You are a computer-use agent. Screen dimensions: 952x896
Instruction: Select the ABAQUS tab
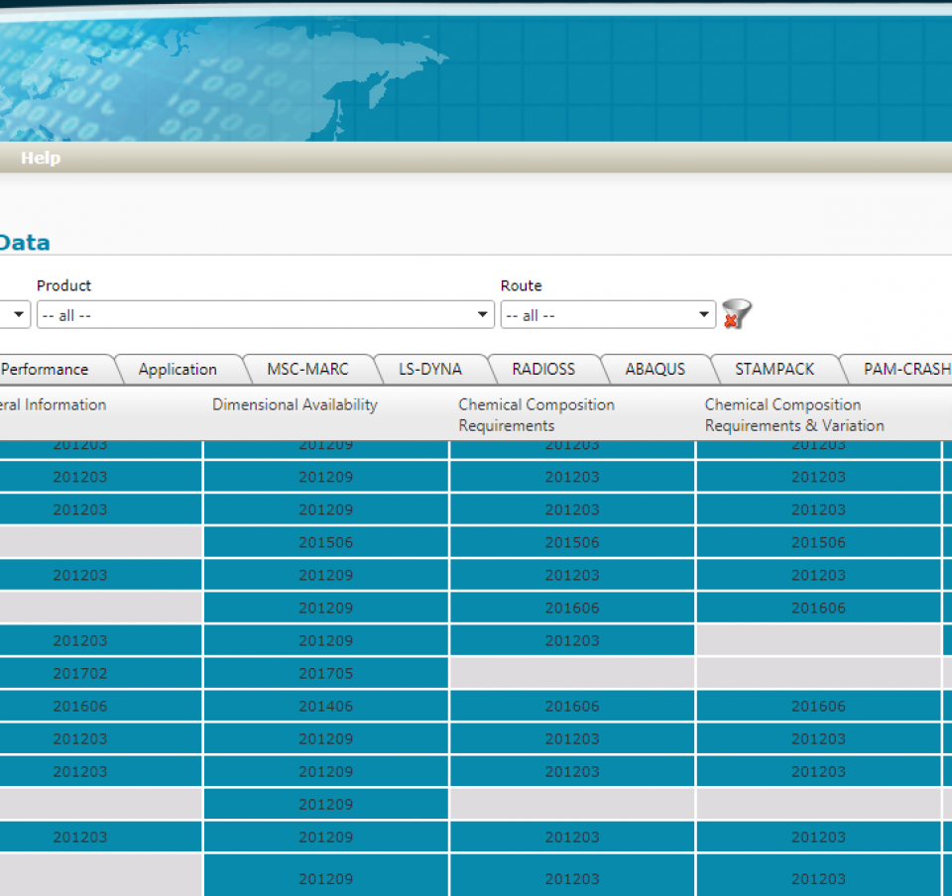655,370
